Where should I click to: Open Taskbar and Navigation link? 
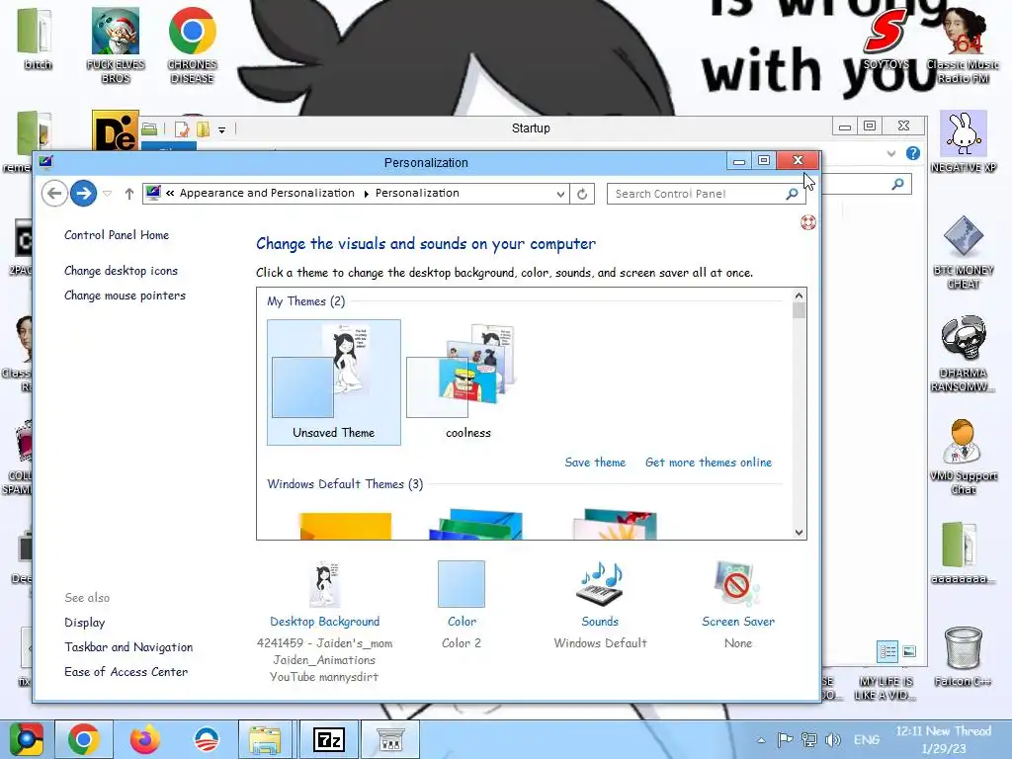128,646
